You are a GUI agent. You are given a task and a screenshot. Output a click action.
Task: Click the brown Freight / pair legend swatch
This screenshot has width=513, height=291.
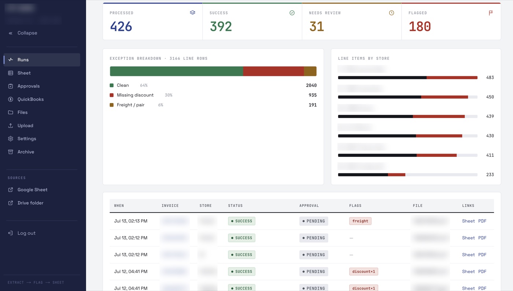[112, 105]
